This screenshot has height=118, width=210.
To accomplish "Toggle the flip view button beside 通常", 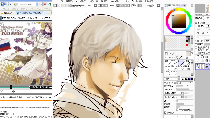I will [140, 5].
